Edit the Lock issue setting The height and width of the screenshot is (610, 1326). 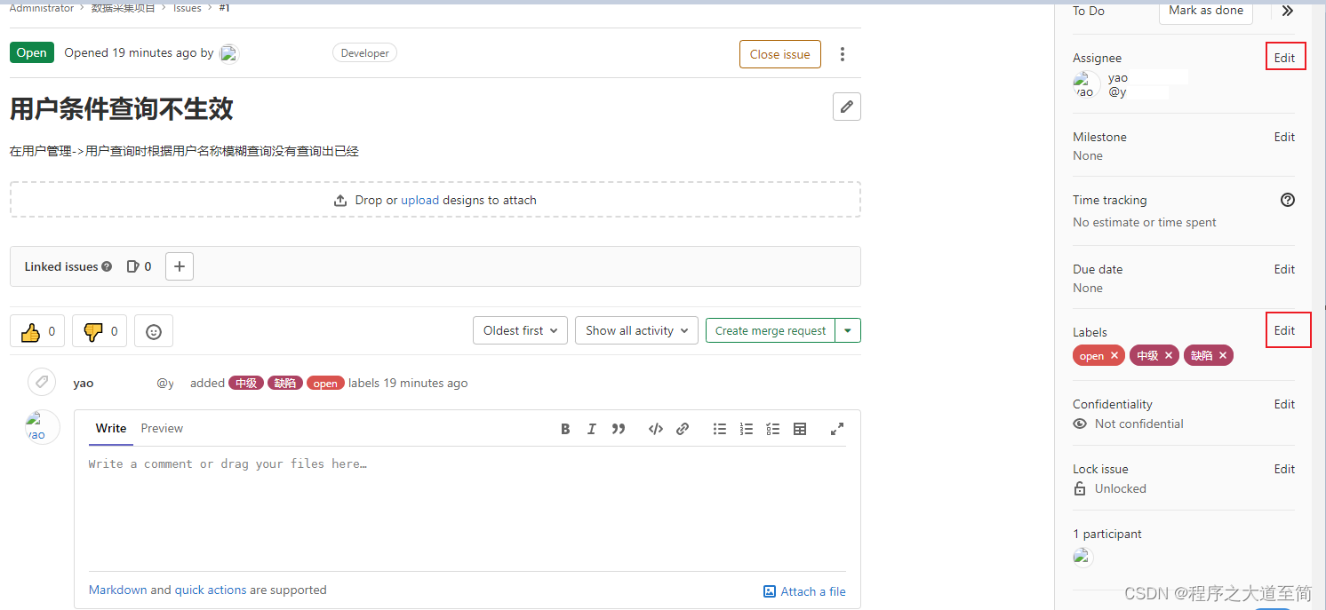pyautogui.click(x=1285, y=469)
